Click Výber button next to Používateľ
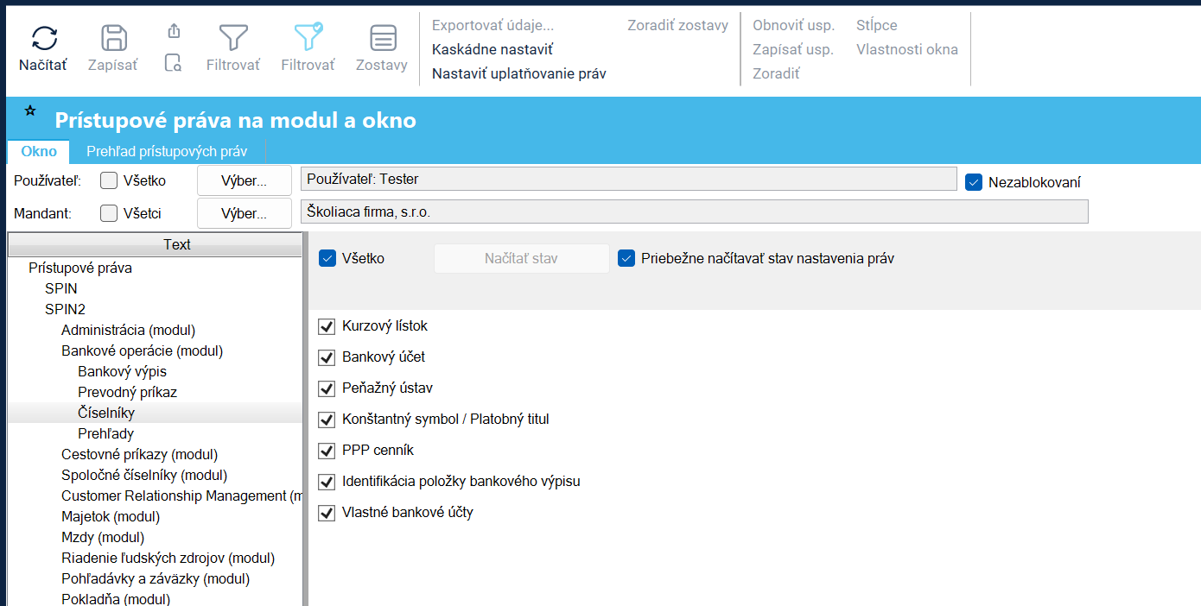The image size is (1201, 606). (x=245, y=181)
